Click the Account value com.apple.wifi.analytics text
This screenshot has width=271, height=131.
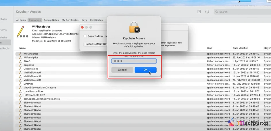(61, 34)
